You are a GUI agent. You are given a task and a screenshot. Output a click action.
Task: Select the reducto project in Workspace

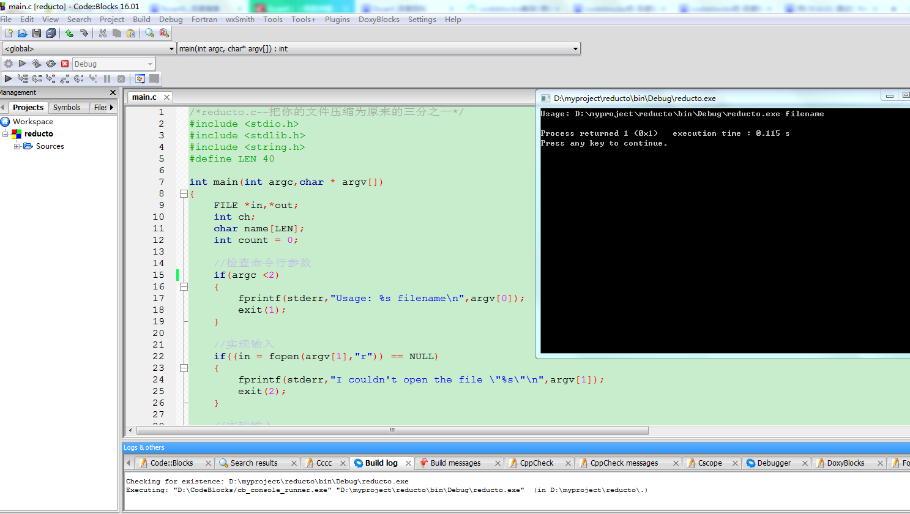click(x=39, y=134)
